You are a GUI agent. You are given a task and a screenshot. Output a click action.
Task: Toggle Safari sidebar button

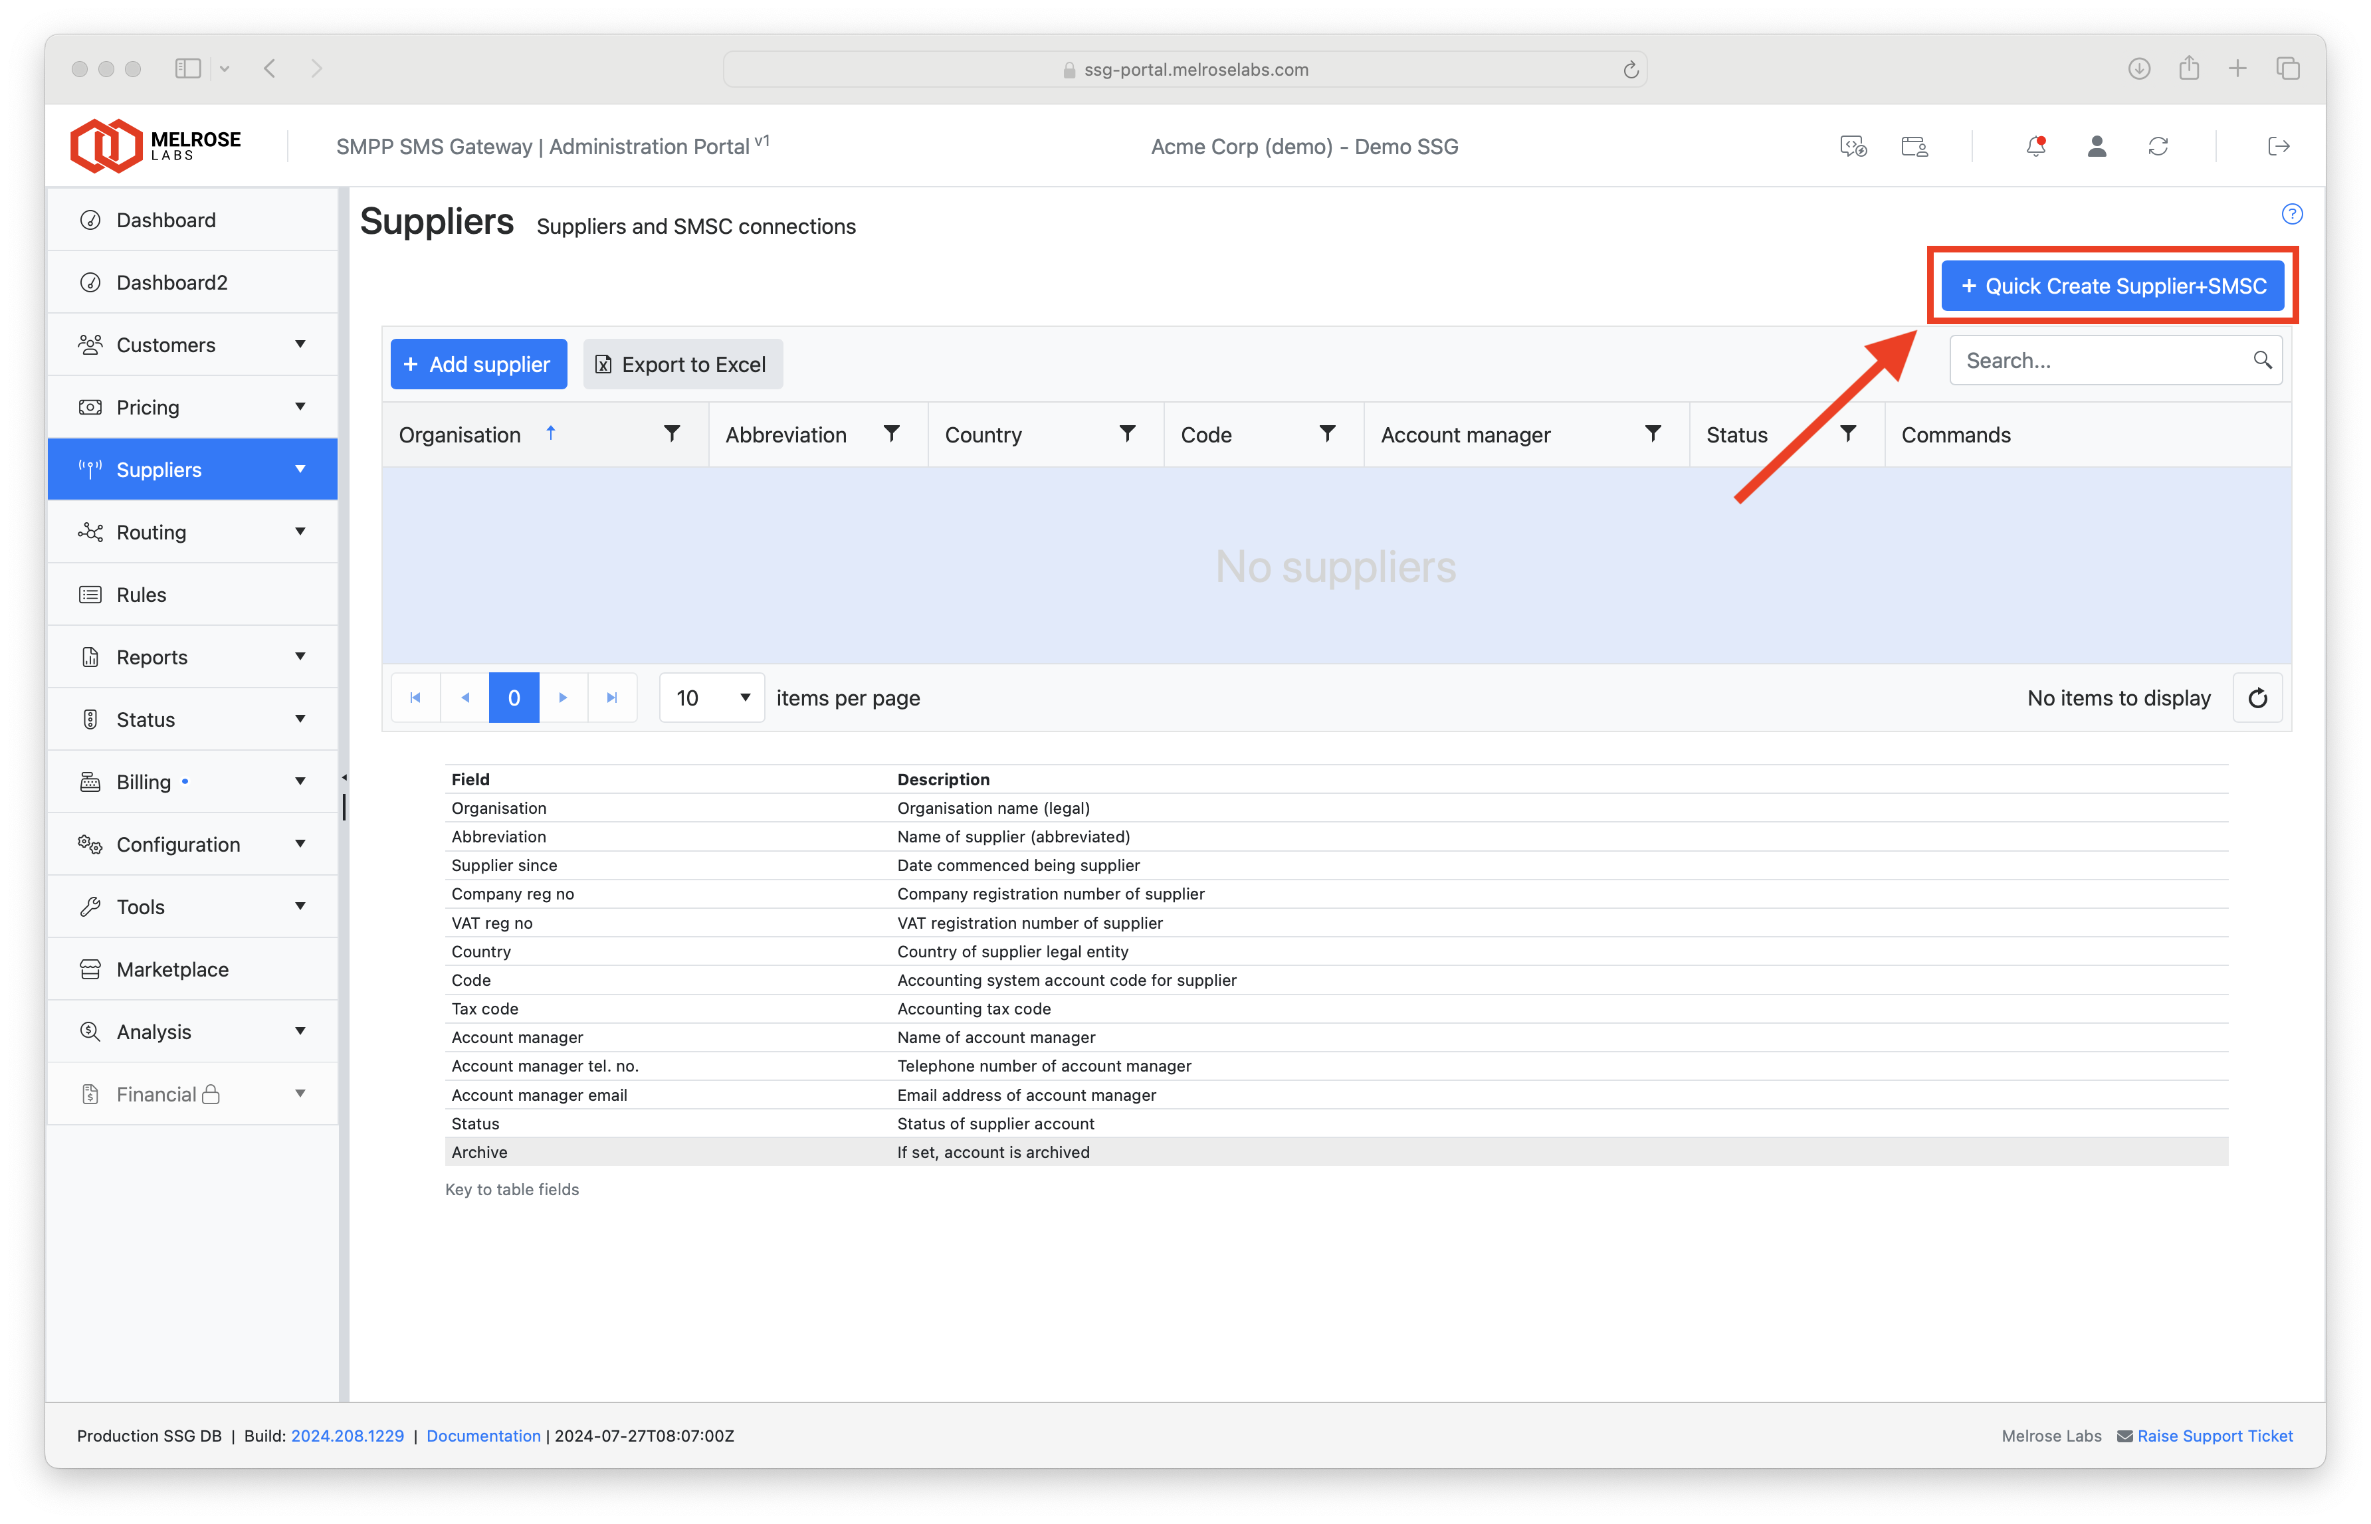188,68
